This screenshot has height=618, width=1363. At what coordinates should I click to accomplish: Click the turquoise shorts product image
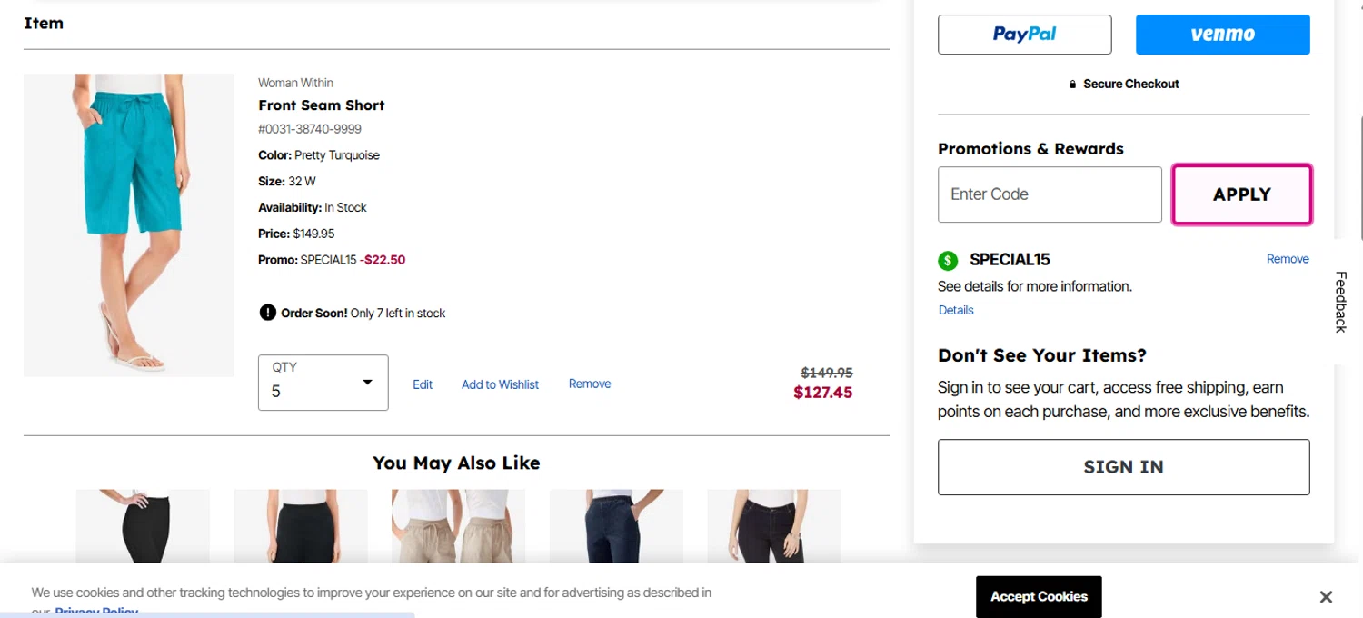coord(129,224)
